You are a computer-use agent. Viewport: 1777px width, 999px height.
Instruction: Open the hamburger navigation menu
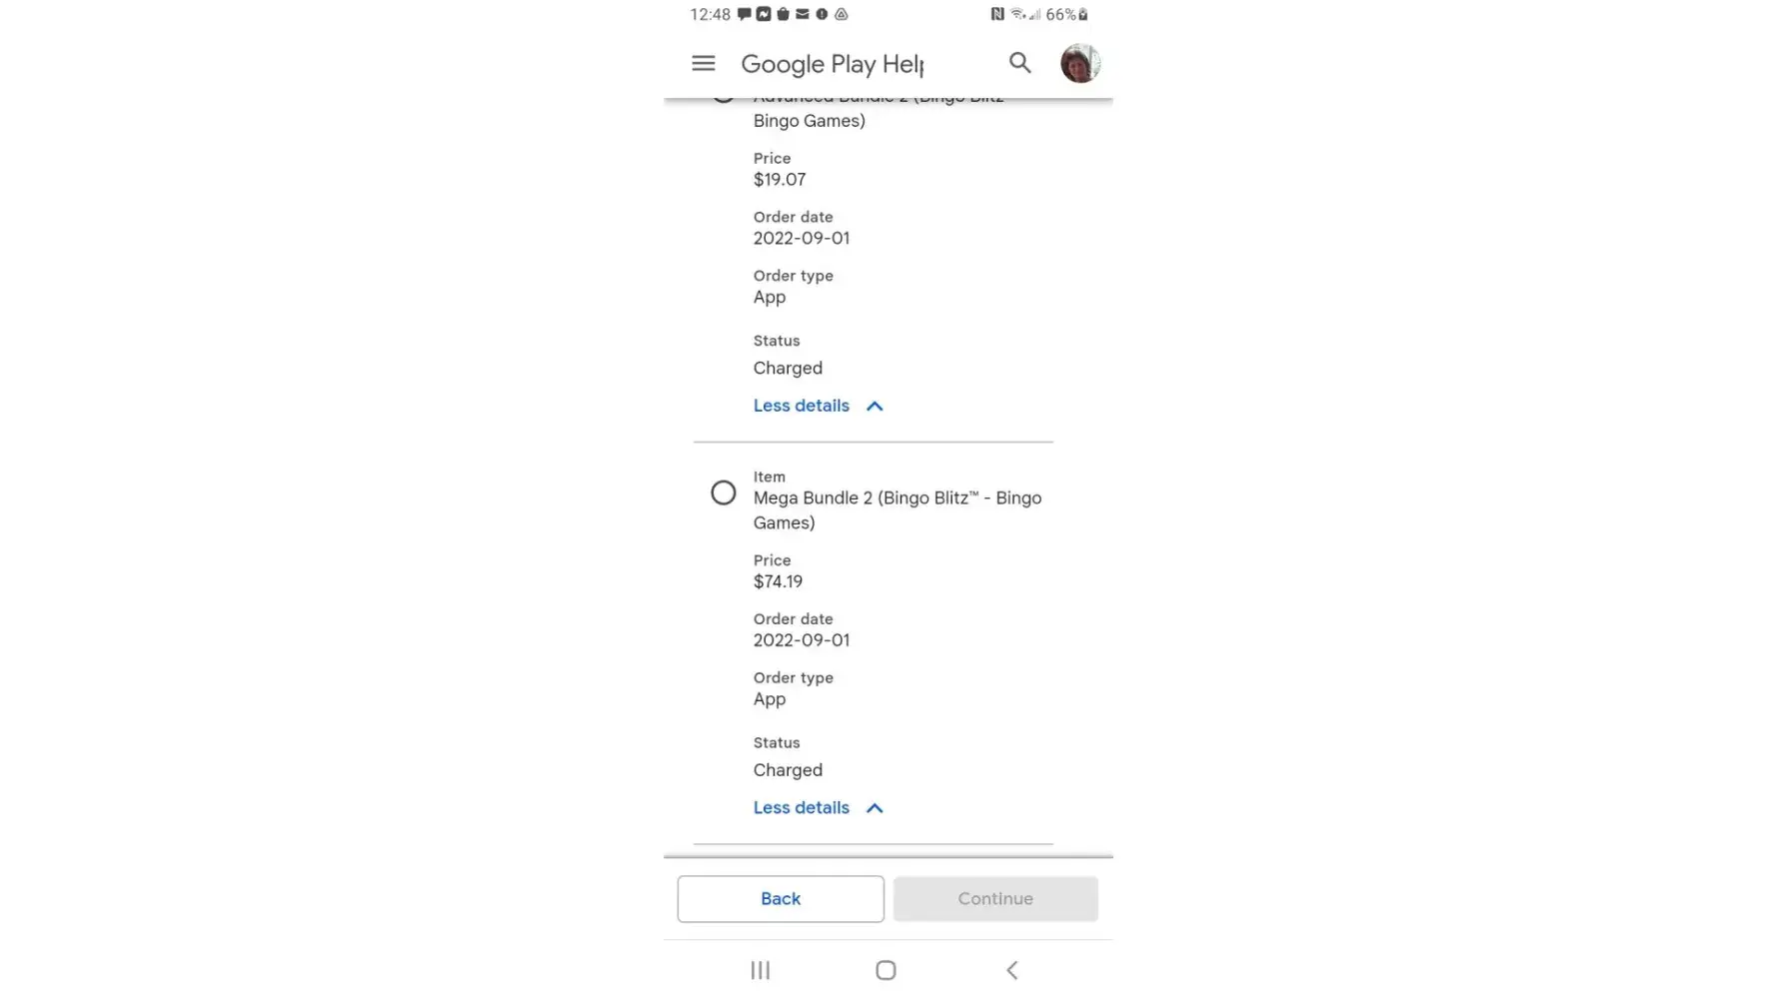[x=704, y=63]
